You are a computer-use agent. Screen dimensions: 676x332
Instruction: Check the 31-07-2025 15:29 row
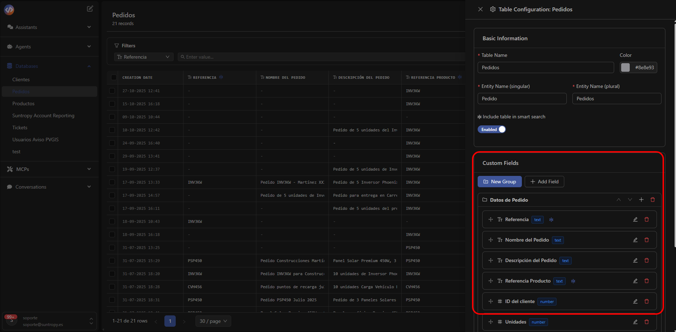112,261
